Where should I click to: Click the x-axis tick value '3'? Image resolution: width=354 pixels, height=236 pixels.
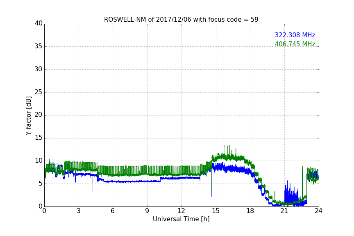79,211
